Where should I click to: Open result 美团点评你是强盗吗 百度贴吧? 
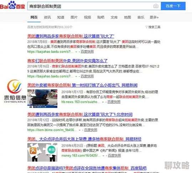pos(87,168)
